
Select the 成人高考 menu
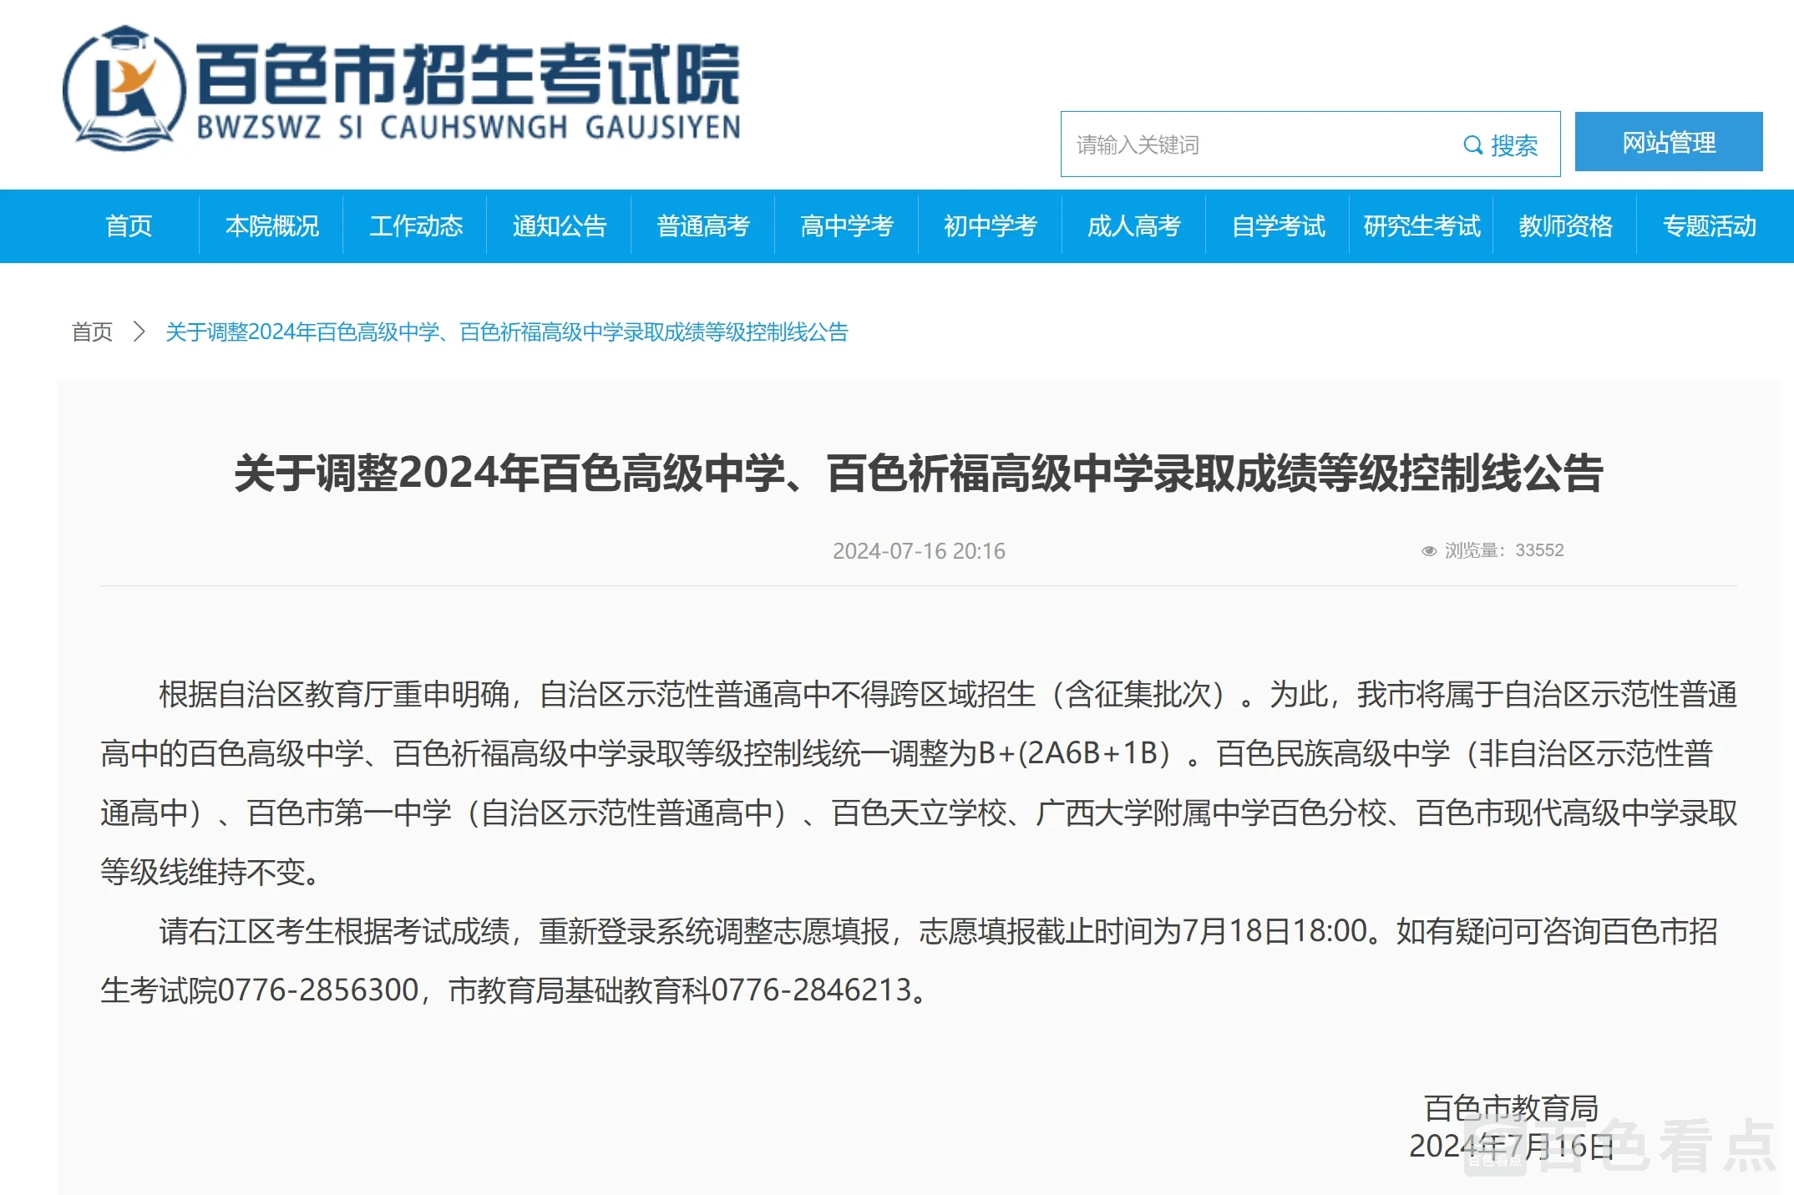1134,225
